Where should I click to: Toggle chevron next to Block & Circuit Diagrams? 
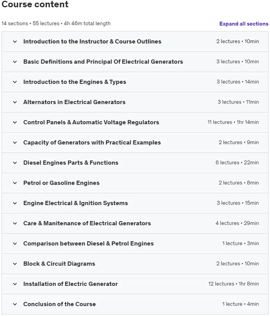click(15, 264)
